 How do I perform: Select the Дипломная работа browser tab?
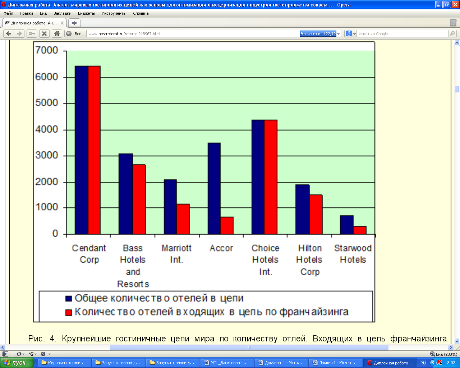(x=34, y=23)
